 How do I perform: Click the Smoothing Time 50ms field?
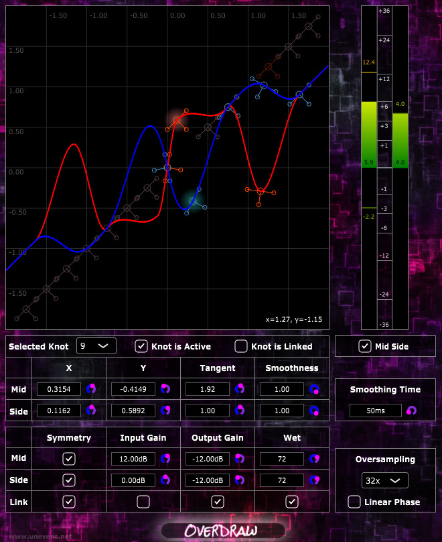point(376,411)
